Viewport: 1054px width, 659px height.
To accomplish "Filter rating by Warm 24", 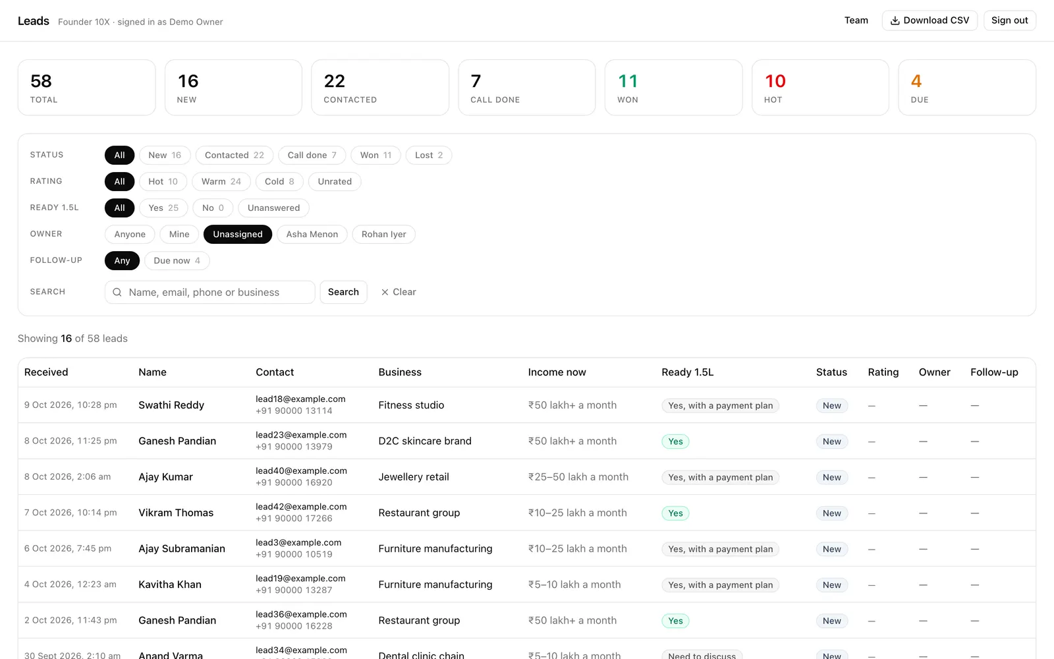I will coord(221,181).
